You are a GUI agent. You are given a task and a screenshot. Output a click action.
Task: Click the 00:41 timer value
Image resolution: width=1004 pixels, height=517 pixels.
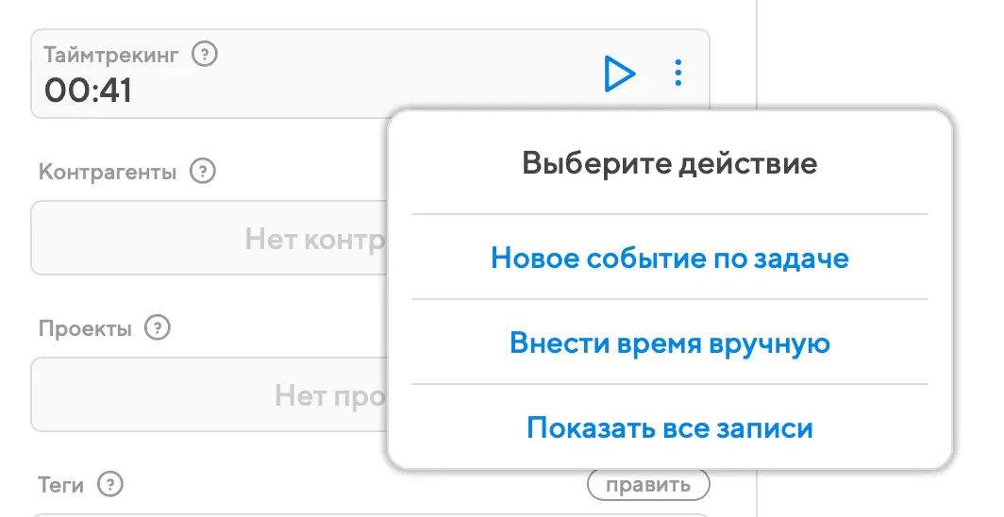point(89,92)
